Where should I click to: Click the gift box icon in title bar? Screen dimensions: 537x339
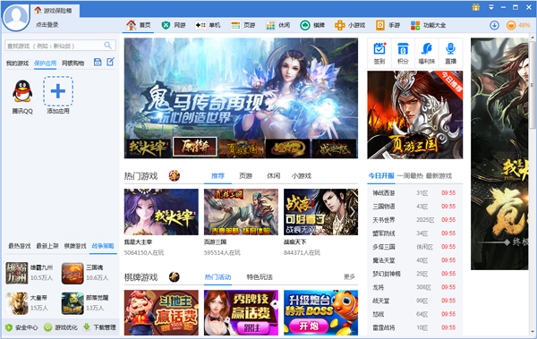pos(476,7)
